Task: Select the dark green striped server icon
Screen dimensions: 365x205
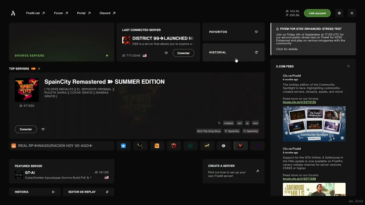Action: (x=190, y=146)
